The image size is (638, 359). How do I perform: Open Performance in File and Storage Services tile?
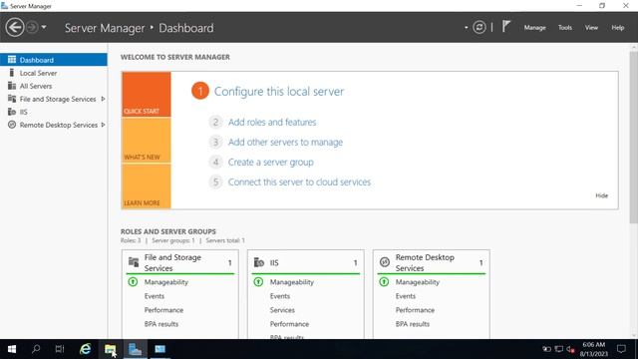(x=163, y=310)
